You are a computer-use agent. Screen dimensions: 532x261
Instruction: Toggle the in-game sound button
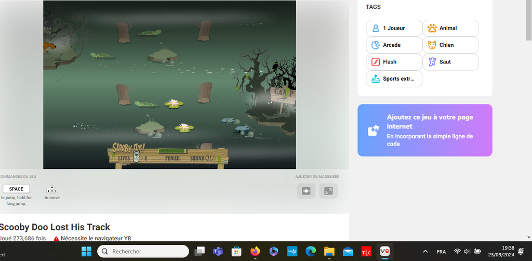tap(209, 158)
